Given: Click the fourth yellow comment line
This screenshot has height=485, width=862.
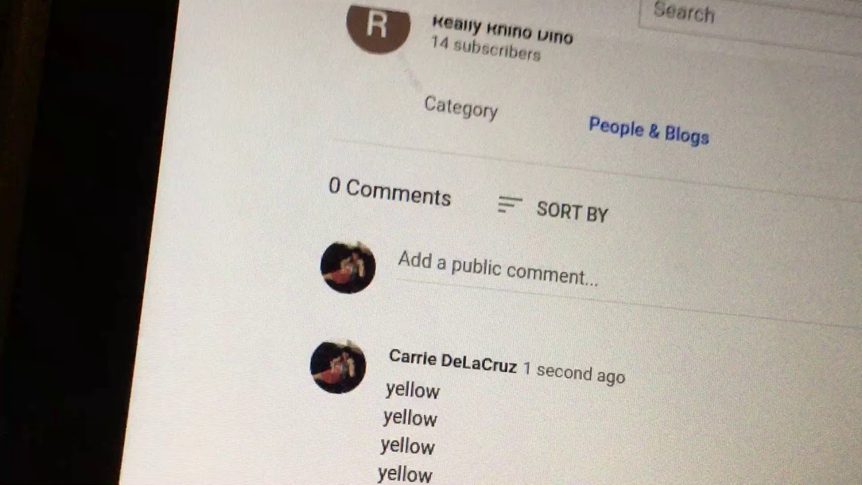Looking at the screenshot, I should 405,474.
